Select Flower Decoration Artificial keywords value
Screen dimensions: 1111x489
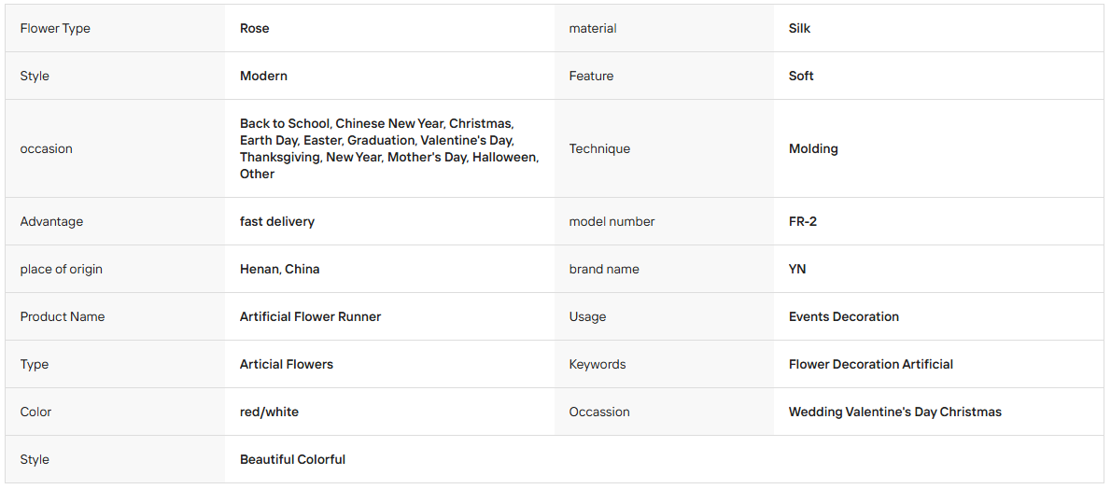tap(871, 364)
